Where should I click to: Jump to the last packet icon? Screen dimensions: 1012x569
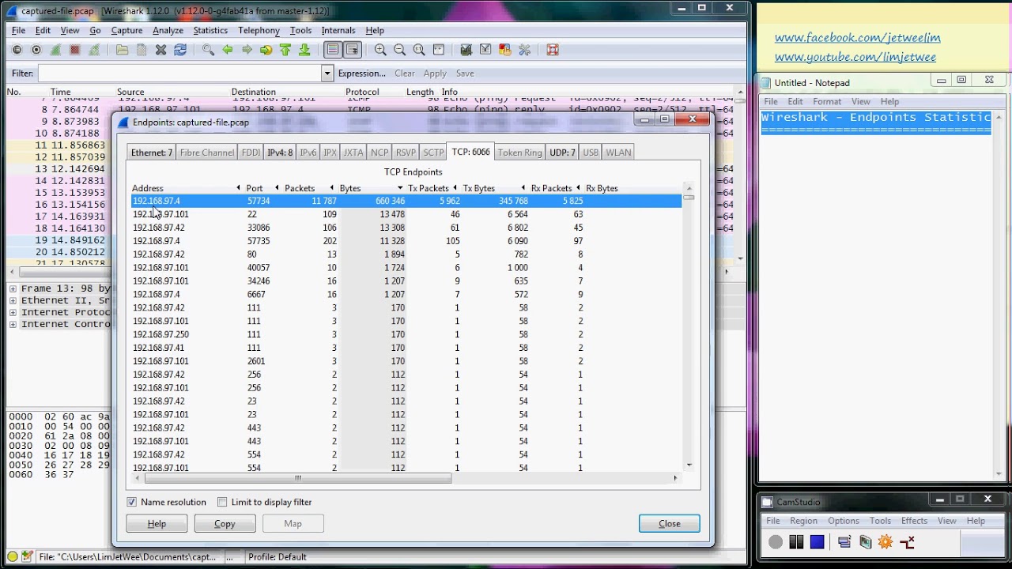[304, 50]
